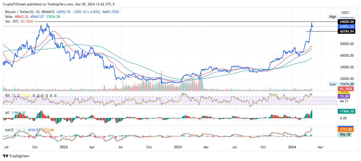The image size is (361, 161).
Task: Select the 60784.94 price level label
Action: click(x=346, y=31)
